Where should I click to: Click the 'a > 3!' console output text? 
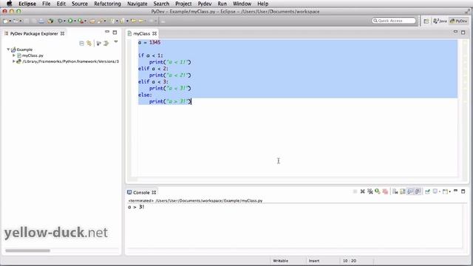point(136,207)
